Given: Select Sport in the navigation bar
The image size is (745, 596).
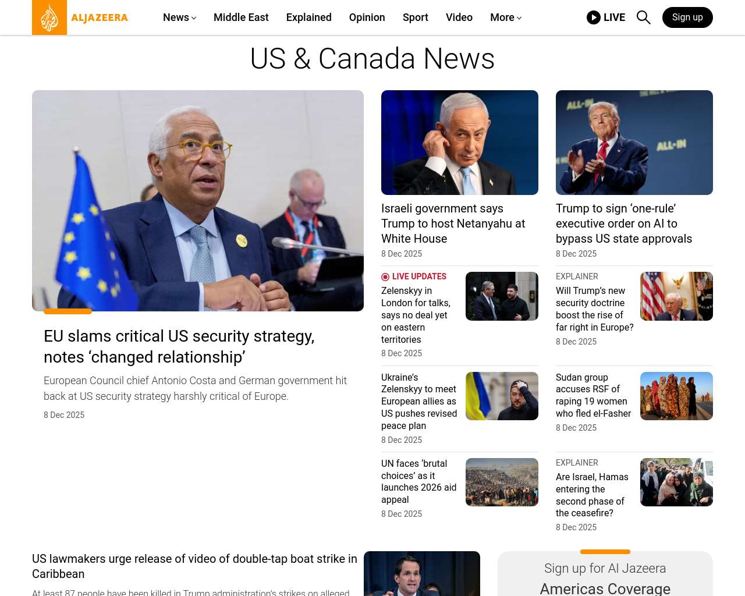Looking at the screenshot, I should [x=416, y=17].
